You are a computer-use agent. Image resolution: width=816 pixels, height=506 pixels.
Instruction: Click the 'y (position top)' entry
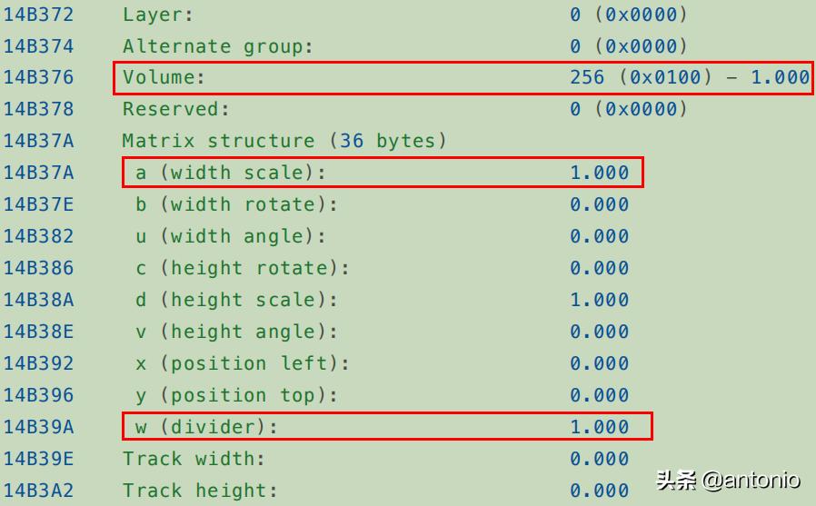tap(236, 395)
